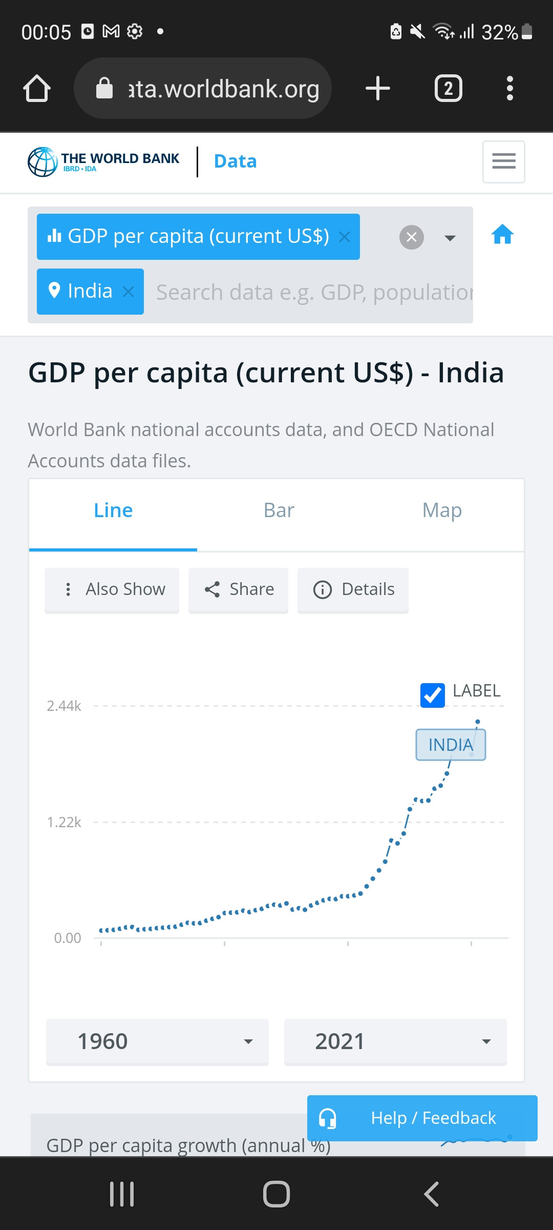Click the Share button
The image size is (553, 1230).
click(238, 590)
